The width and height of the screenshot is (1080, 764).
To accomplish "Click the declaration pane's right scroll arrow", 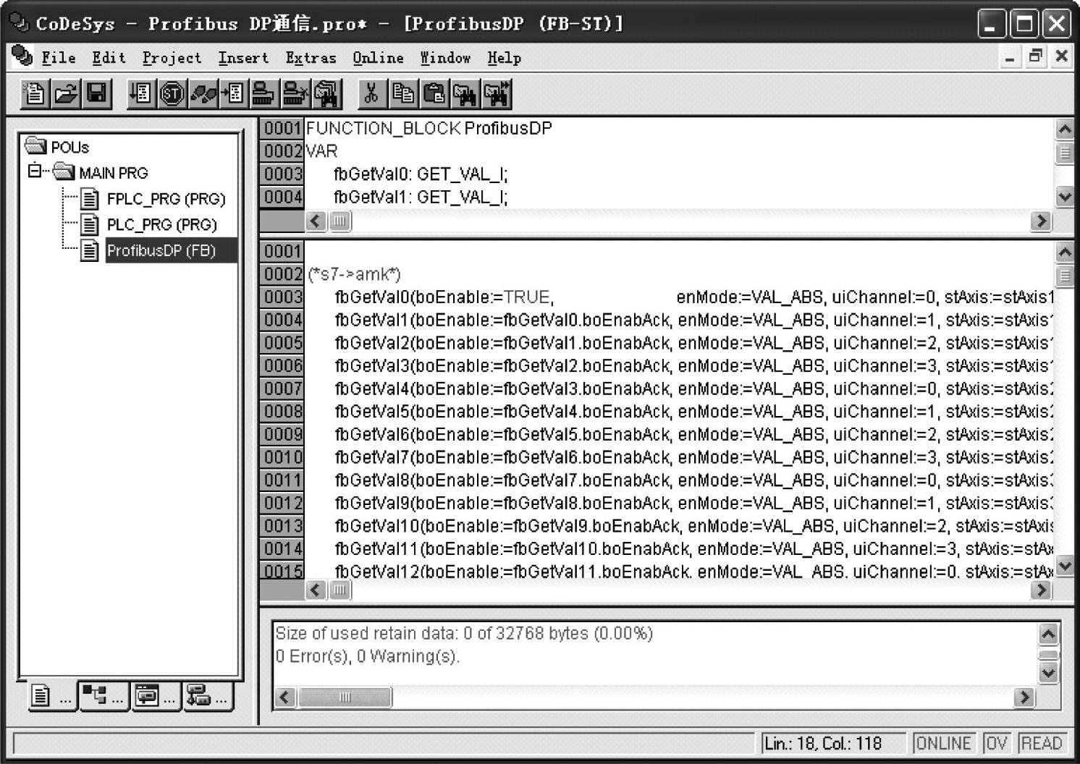I will coord(1040,221).
